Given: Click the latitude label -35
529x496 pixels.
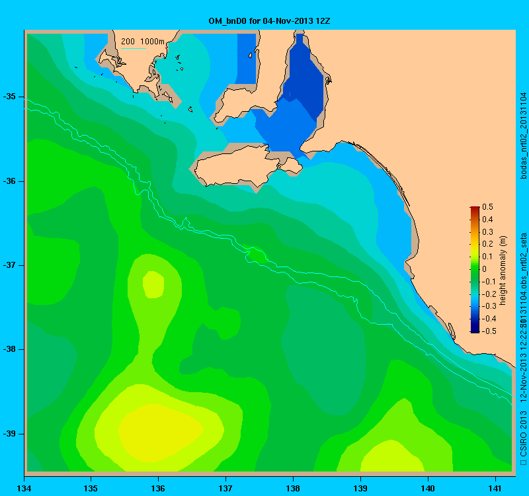Looking at the screenshot, I should 9,97.
